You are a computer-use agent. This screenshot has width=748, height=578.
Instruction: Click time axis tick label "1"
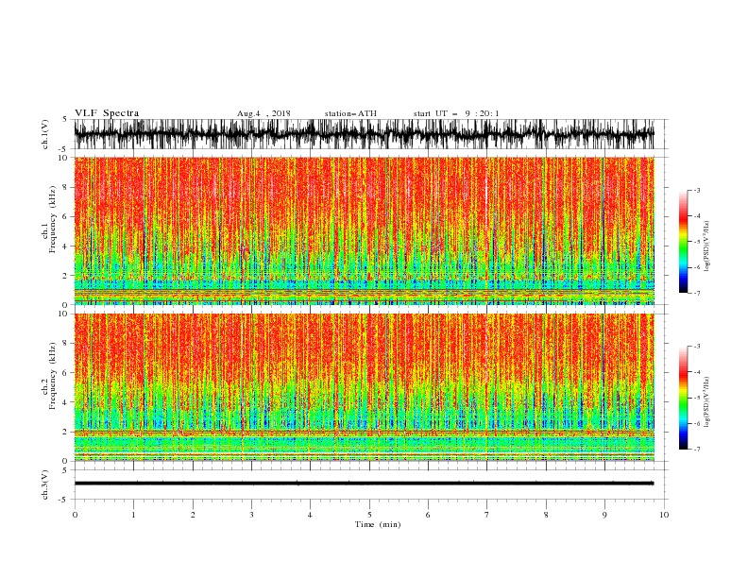pyautogui.click(x=133, y=515)
